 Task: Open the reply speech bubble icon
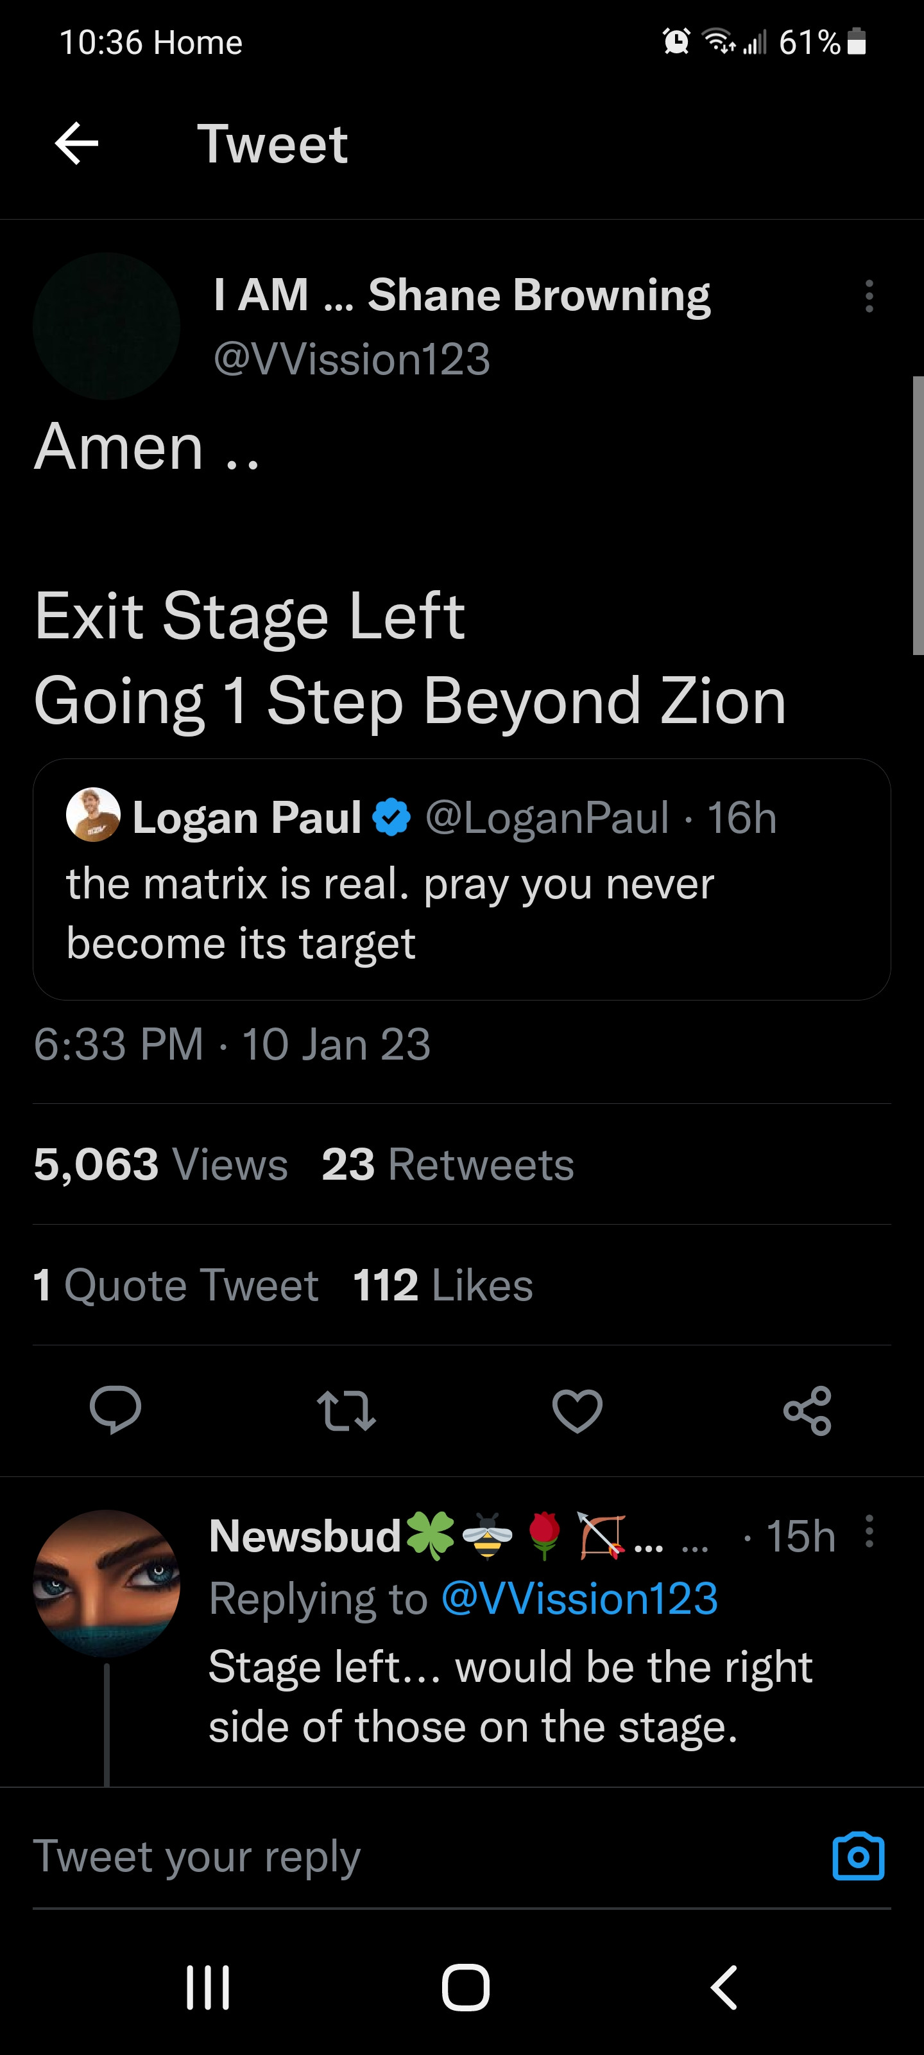[x=116, y=1410]
